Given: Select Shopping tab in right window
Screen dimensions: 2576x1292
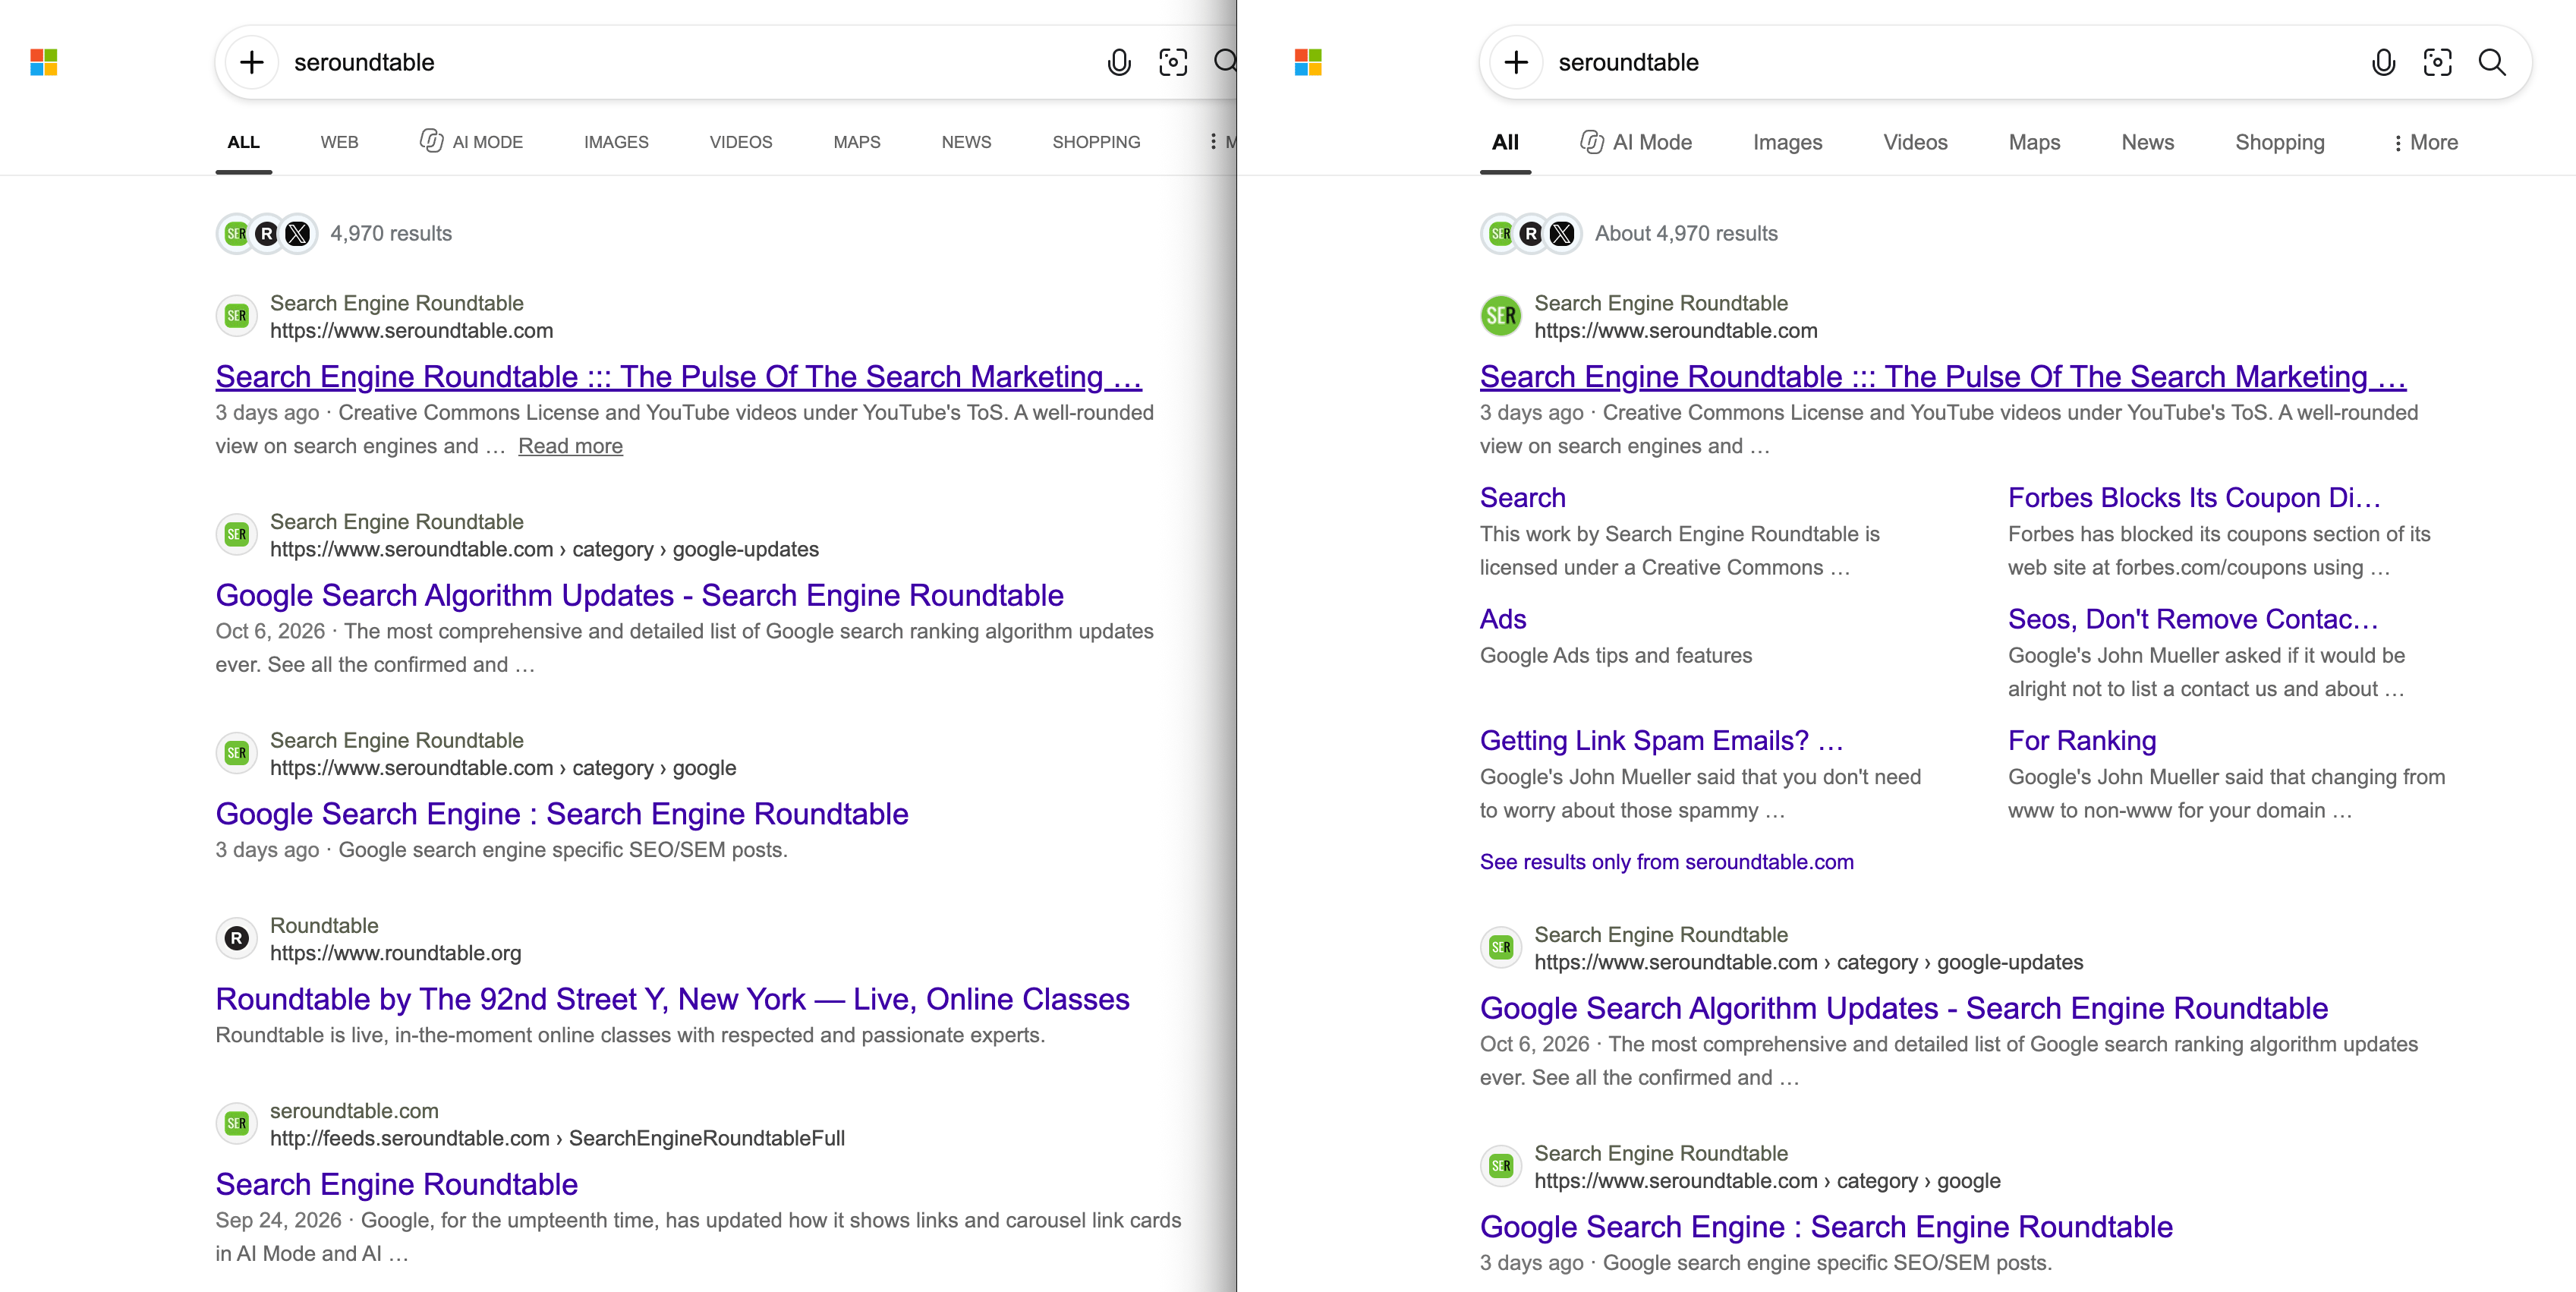Looking at the screenshot, I should (x=2279, y=142).
